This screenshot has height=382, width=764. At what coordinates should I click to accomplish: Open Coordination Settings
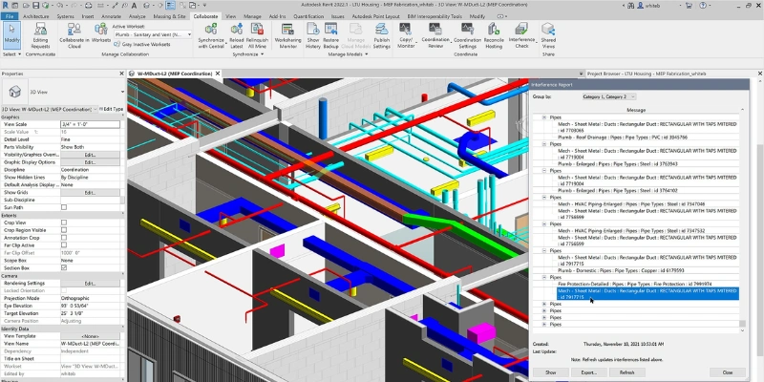467,35
